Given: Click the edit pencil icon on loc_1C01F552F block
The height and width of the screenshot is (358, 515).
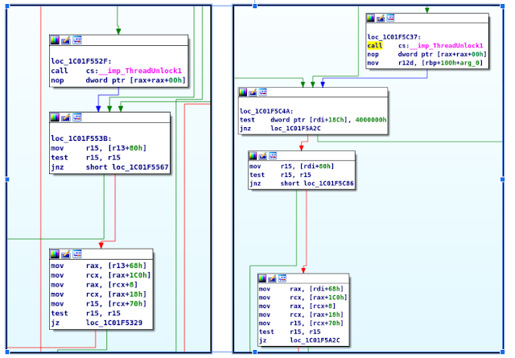Looking at the screenshot, I should [66, 40].
